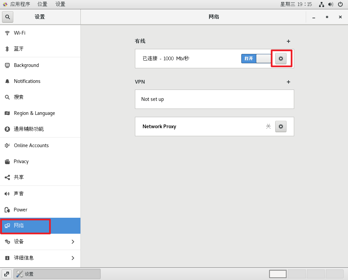The width and height of the screenshot is (348, 280).
Task: Click the 已连接 - 1000 Mb/秒 status text
Action: point(166,59)
